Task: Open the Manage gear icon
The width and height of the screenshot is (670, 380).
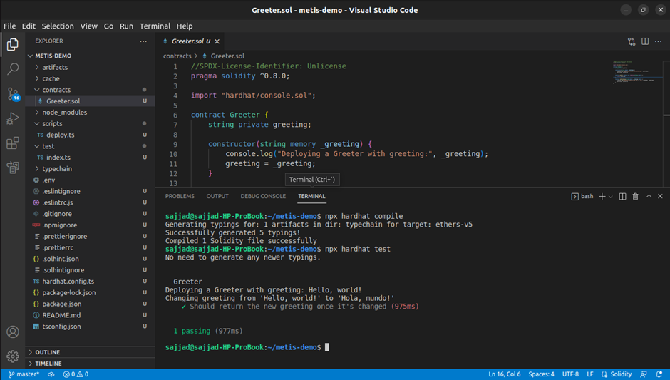Action: [x=13, y=356]
